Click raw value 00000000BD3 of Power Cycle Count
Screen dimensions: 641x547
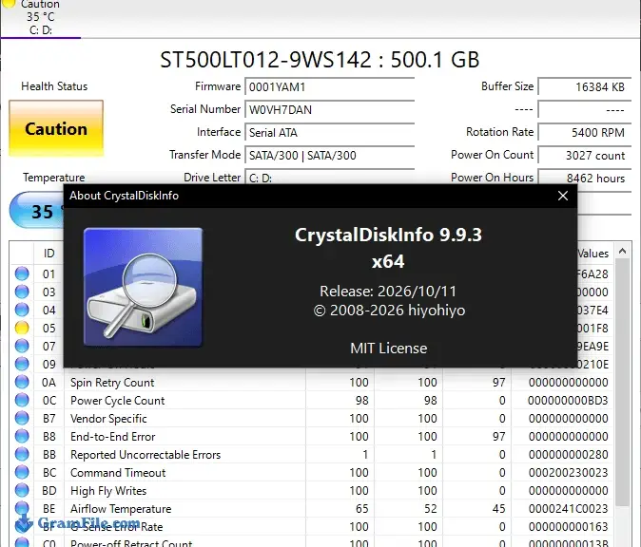tap(568, 401)
